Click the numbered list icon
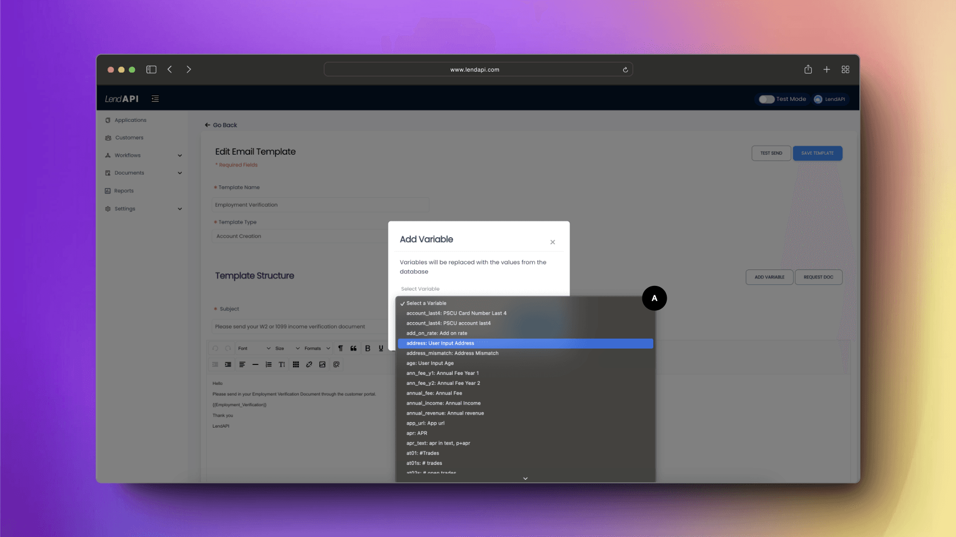This screenshot has height=537, width=956. (x=269, y=364)
